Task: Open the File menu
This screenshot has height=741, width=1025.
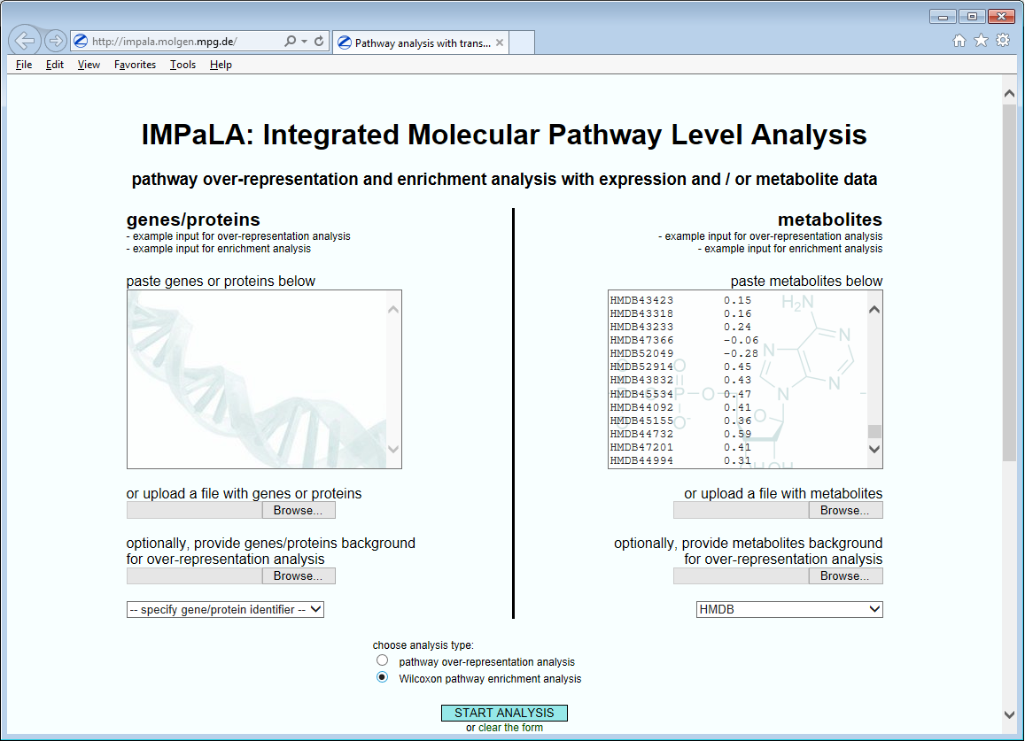Action: (24, 65)
